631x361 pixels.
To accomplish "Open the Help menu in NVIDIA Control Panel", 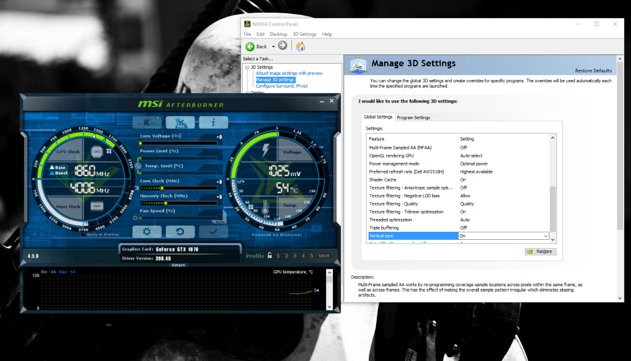I will tap(327, 34).
